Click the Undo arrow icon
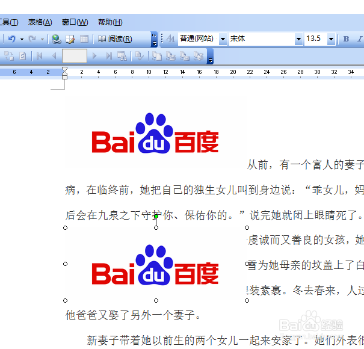 11,39
